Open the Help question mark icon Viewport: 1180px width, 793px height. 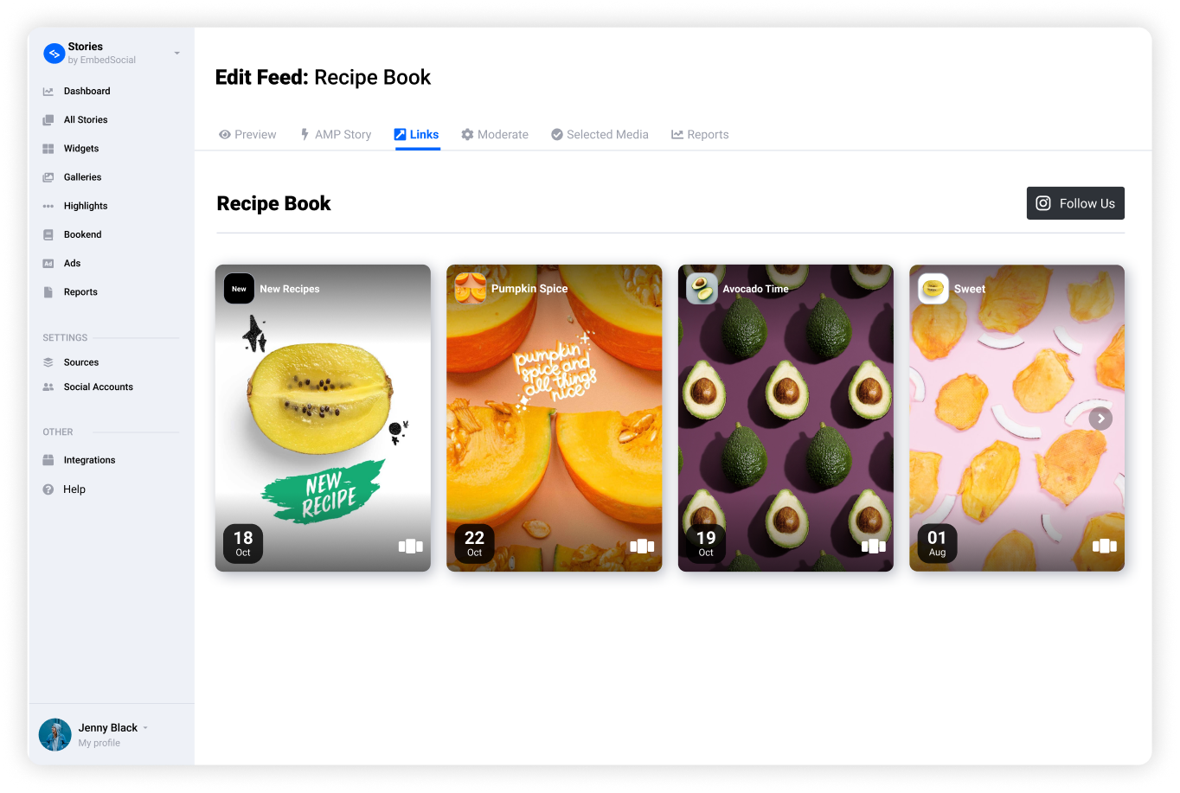(x=48, y=489)
